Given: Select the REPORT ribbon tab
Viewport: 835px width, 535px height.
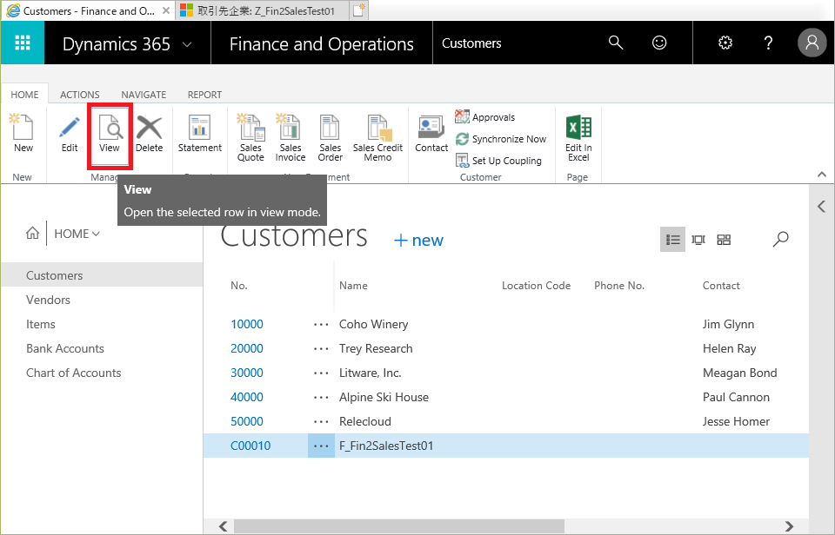Looking at the screenshot, I should 204,94.
